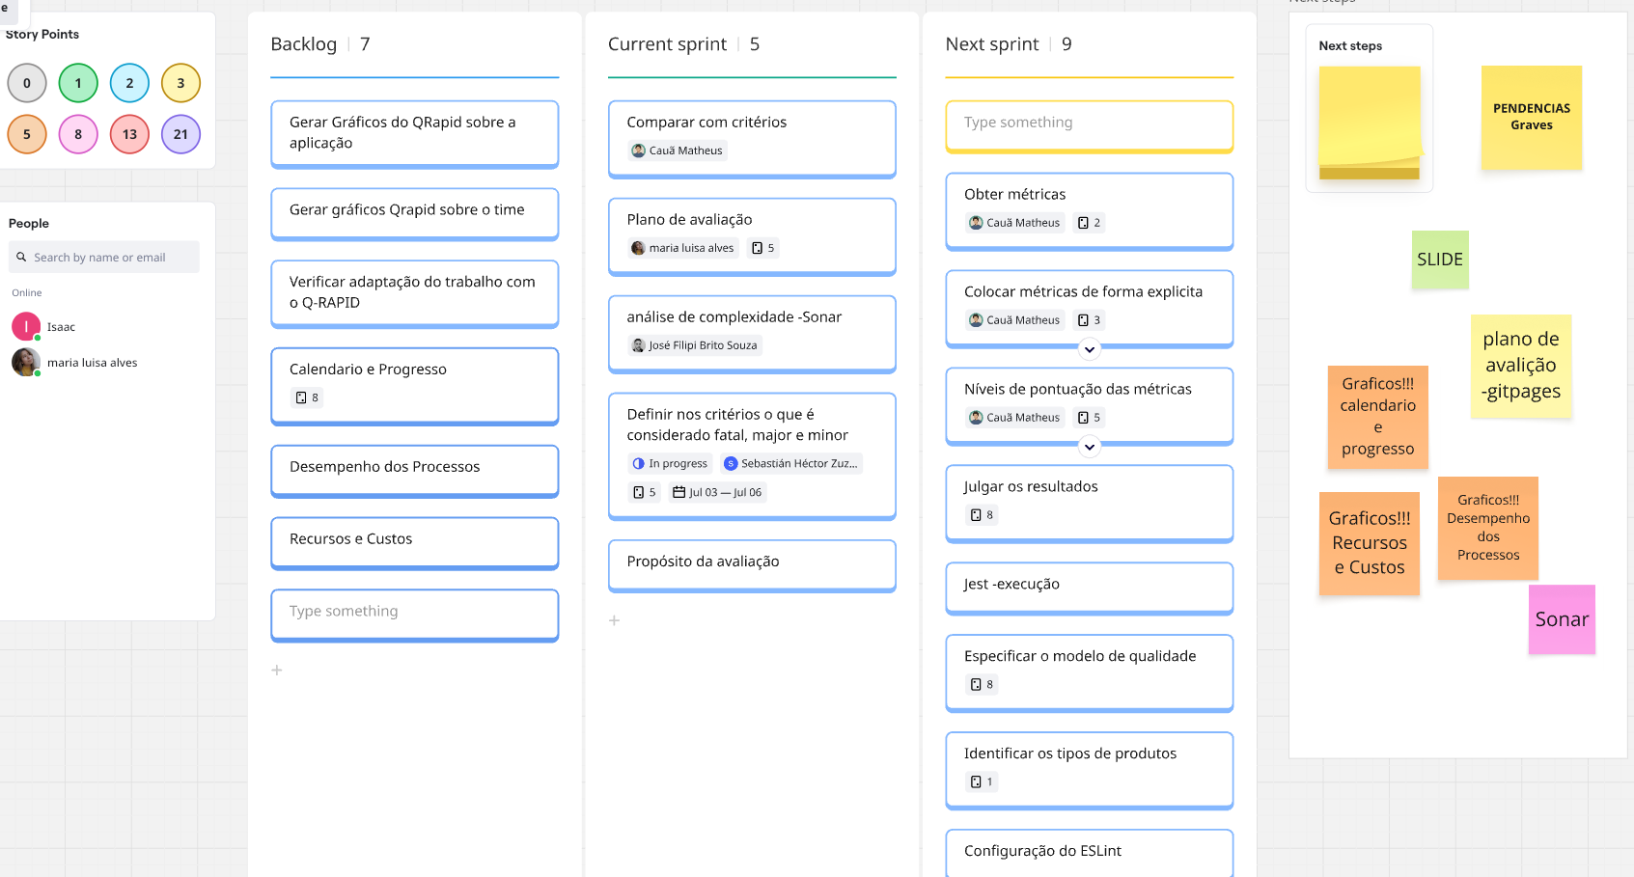
Task: Click story points 3 on Colocar métricas card
Action: (x=1090, y=320)
